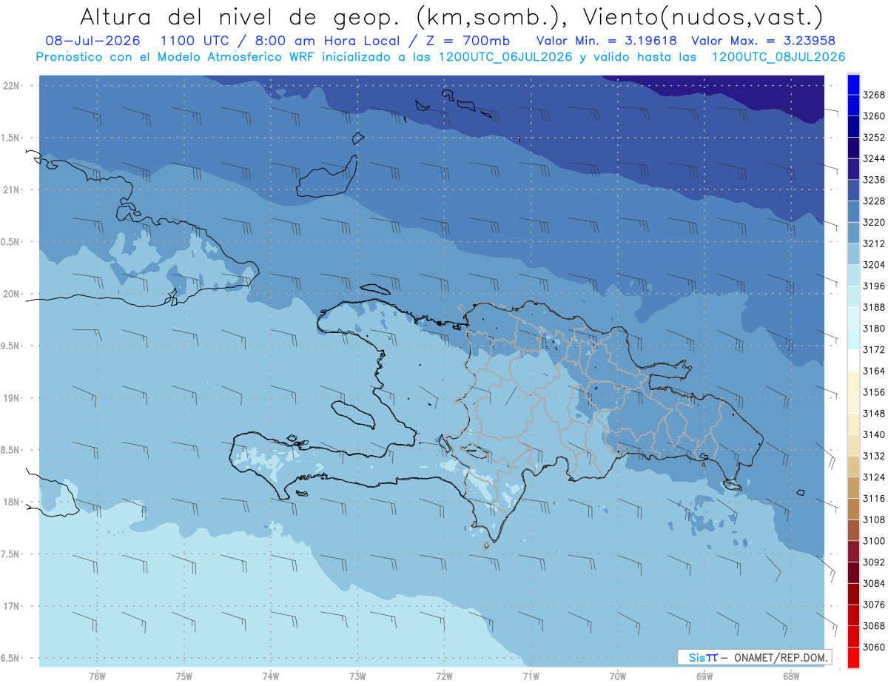Click the 'Valor Max. = 3.23958' text
The height and width of the screenshot is (686, 888).
764,41
